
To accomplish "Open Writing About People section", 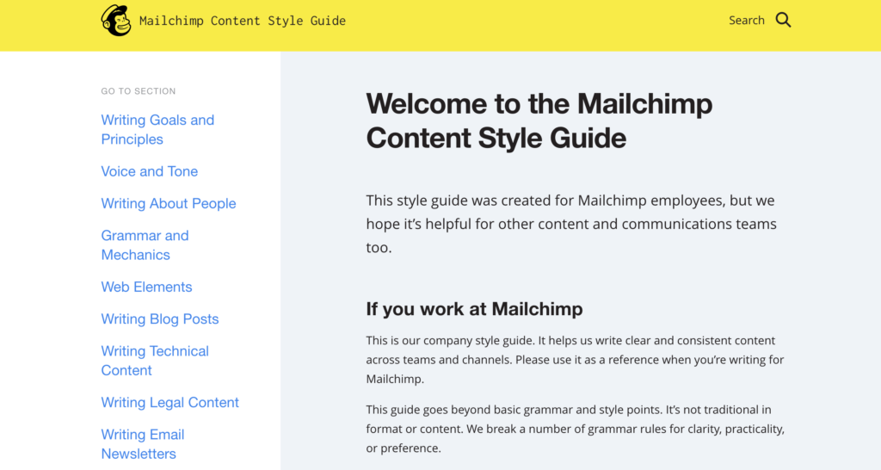I will pos(169,203).
